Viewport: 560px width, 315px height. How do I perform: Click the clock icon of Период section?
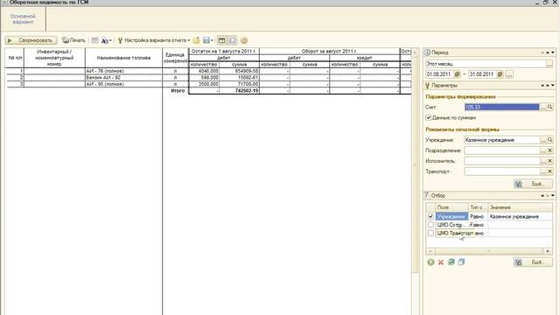tap(427, 52)
